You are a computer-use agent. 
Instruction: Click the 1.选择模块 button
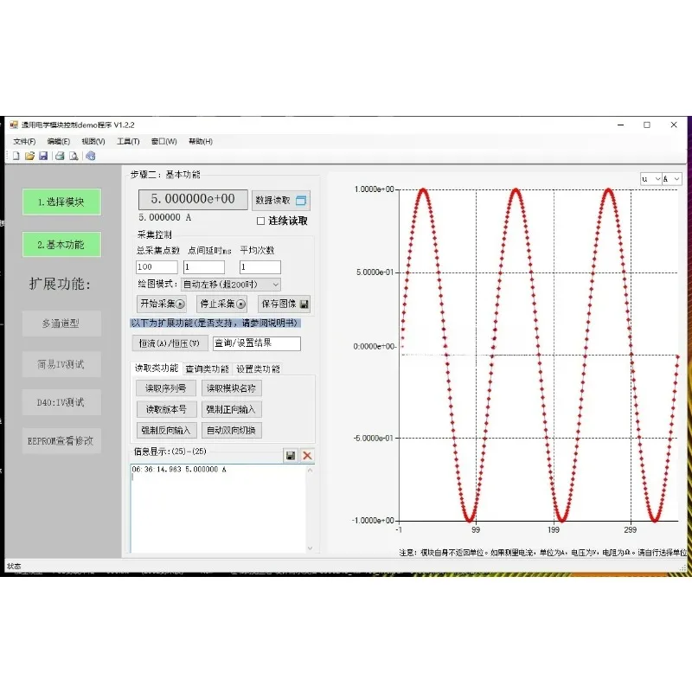(61, 202)
